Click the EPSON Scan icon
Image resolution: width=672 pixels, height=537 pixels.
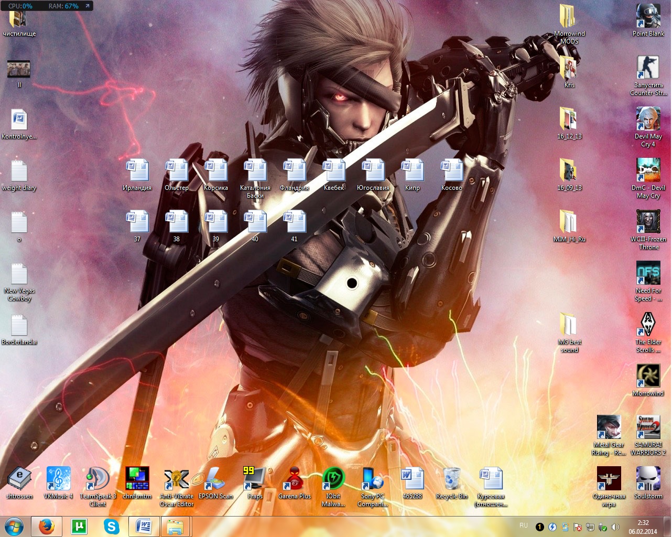point(215,479)
